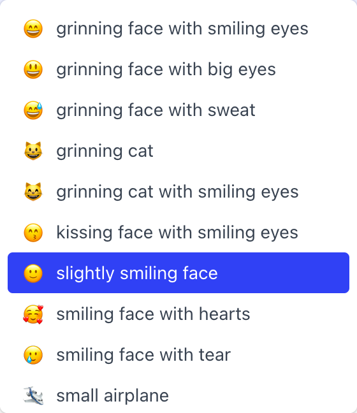Click the grinning cat with smiling eyes icon

click(33, 192)
